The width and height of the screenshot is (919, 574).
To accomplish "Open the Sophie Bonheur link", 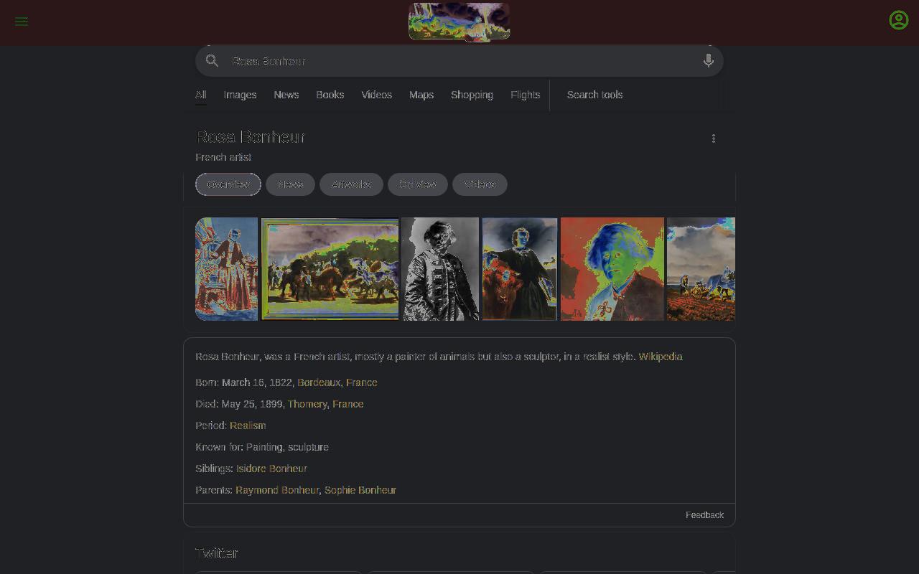I will point(360,490).
